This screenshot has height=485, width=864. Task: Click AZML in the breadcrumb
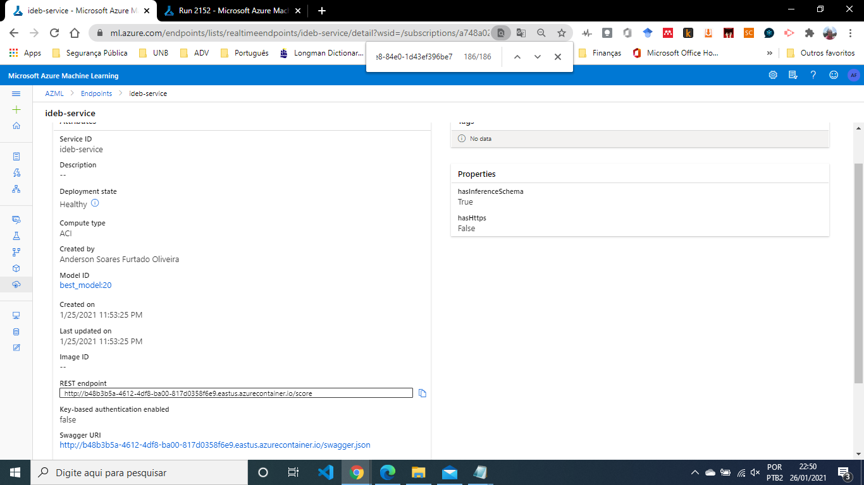click(54, 93)
